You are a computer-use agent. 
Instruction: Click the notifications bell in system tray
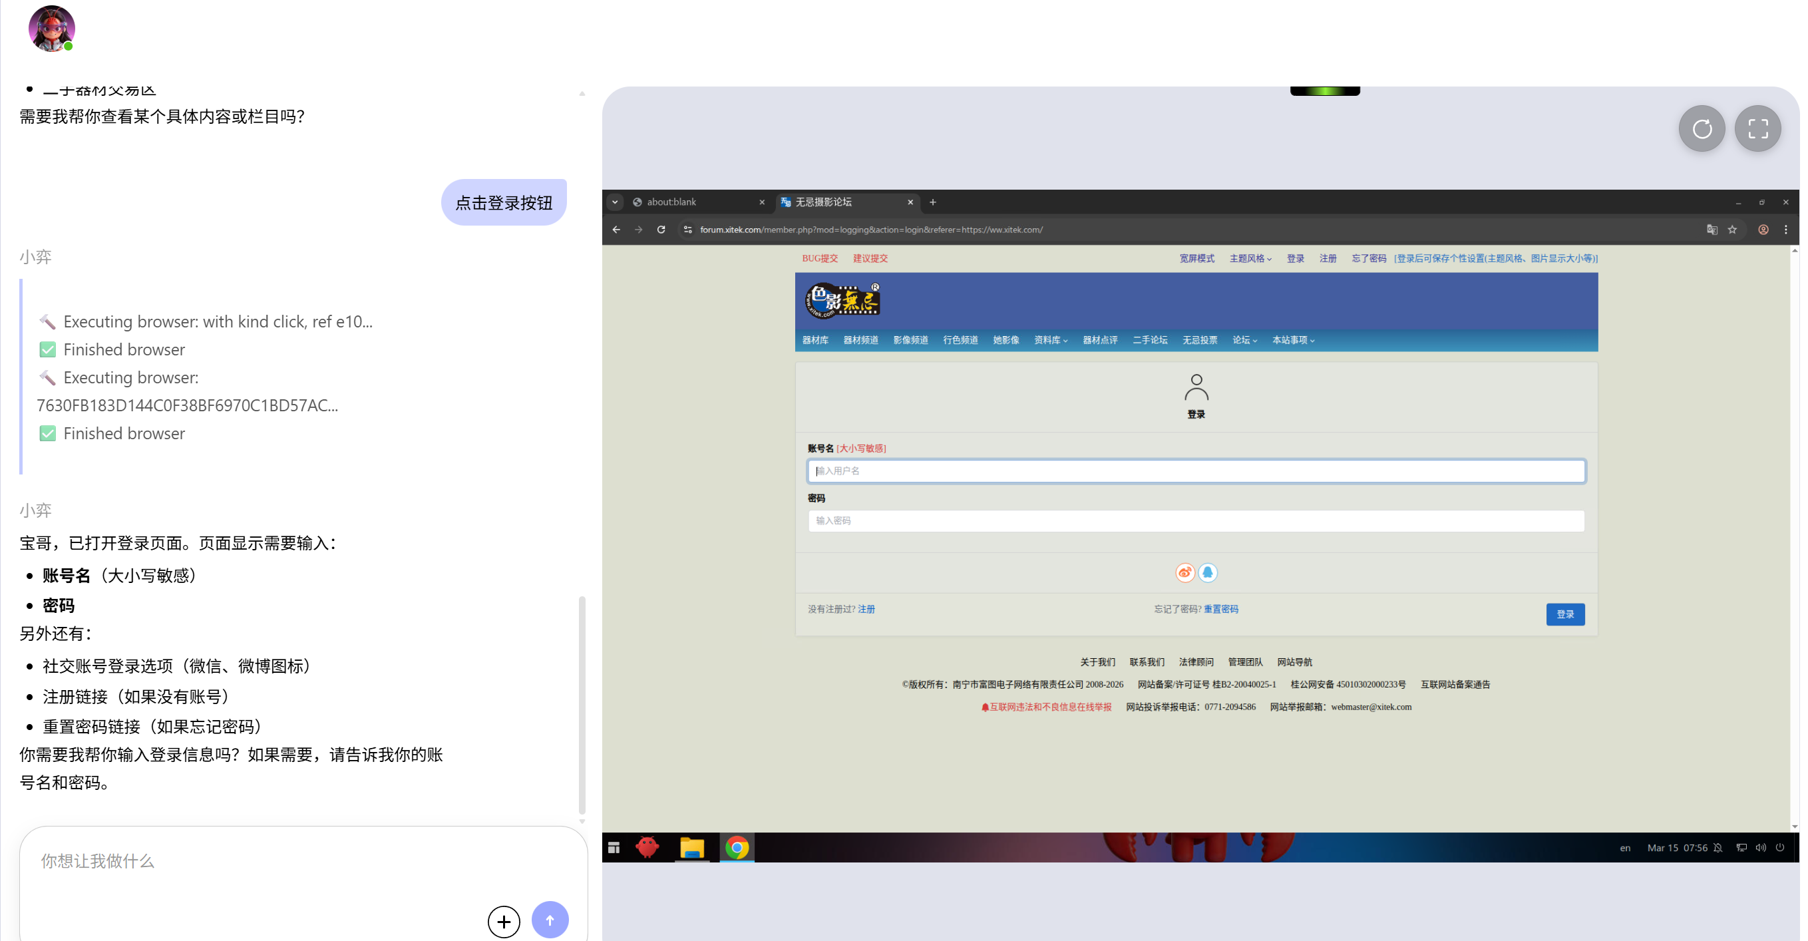click(1718, 848)
